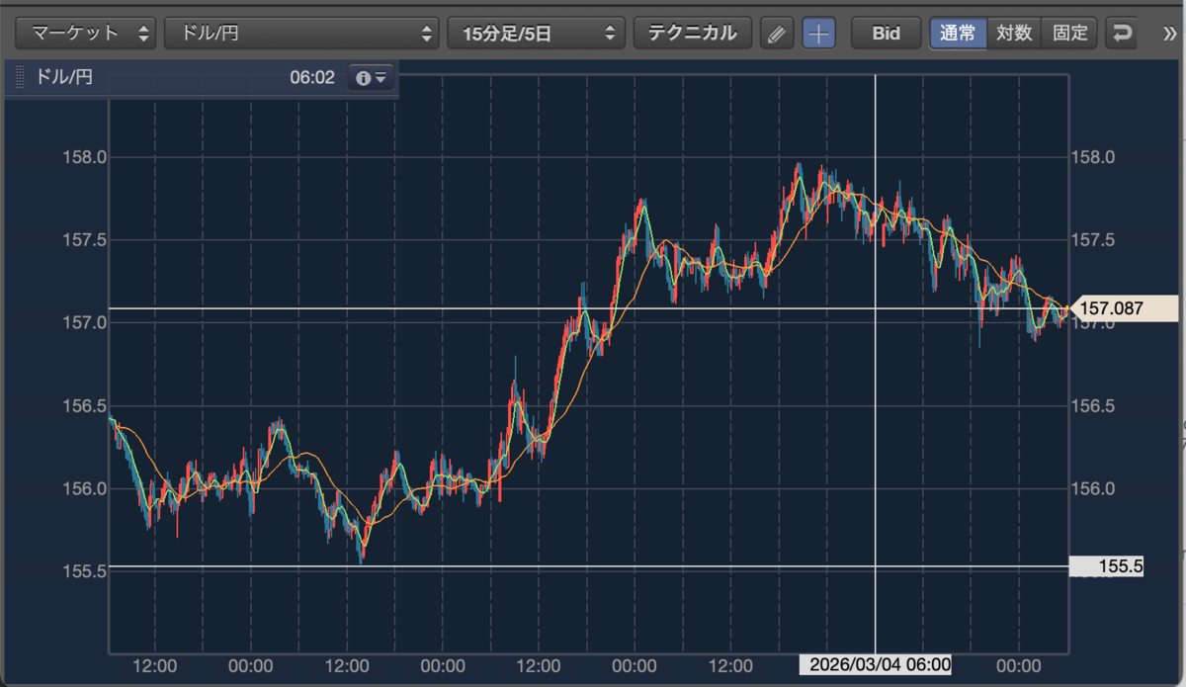Select 対数 logarithmic scale mode

pyautogui.click(x=1014, y=33)
